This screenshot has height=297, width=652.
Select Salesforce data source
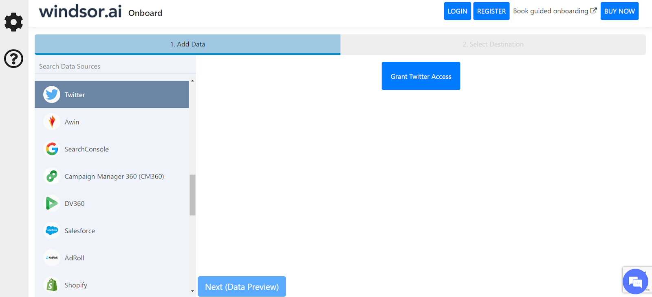coord(112,230)
